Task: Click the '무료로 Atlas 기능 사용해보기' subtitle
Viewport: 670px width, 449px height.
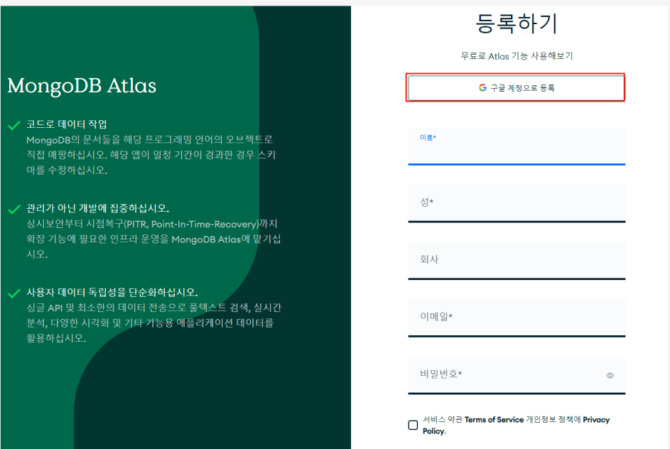Action: [x=517, y=56]
